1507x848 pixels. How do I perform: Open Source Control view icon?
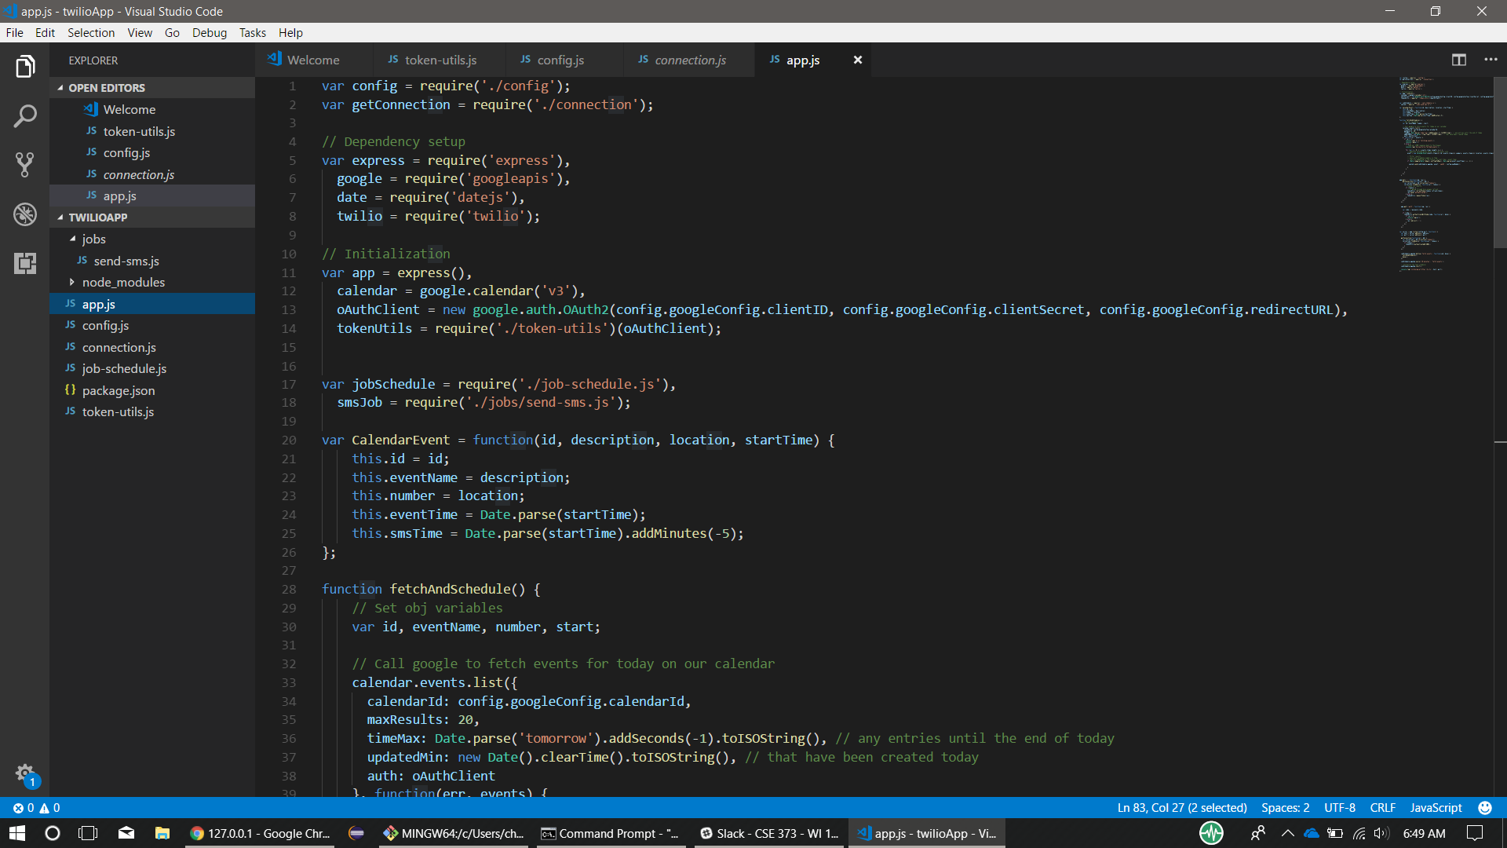click(25, 165)
